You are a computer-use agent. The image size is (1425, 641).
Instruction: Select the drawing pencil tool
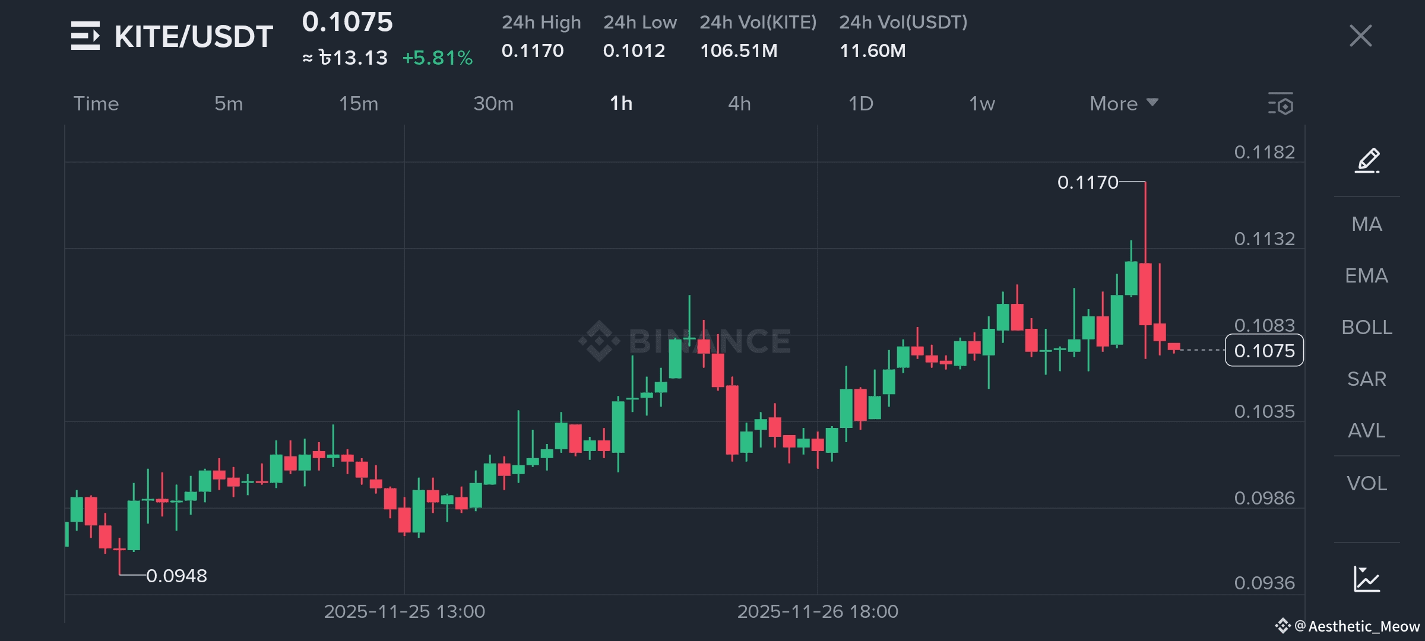1367,160
